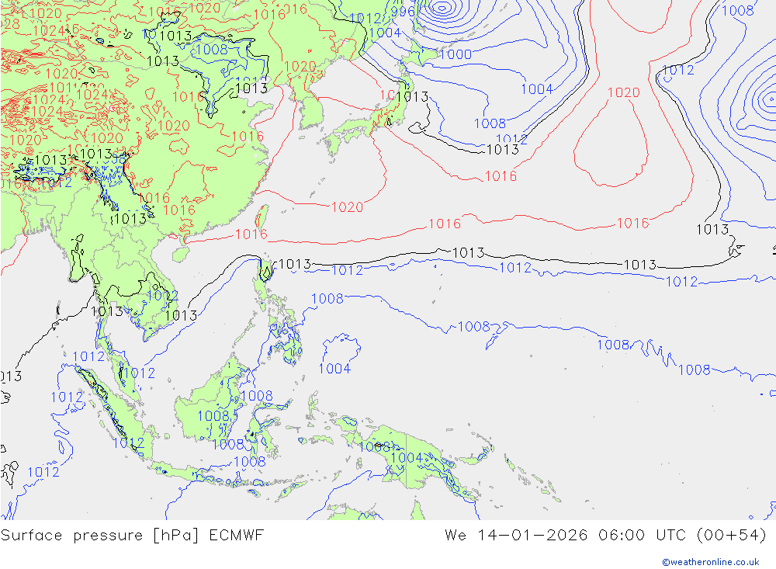776x569 pixels.
Task: Click the 996 isobar label
Action: pyautogui.click(x=402, y=12)
